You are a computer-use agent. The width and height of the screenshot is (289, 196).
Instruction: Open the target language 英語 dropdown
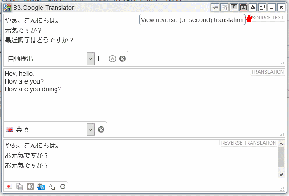pyautogui.click(x=50, y=130)
